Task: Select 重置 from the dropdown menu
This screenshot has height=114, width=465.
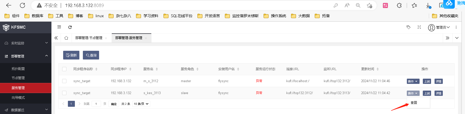Action: click(414, 103)
